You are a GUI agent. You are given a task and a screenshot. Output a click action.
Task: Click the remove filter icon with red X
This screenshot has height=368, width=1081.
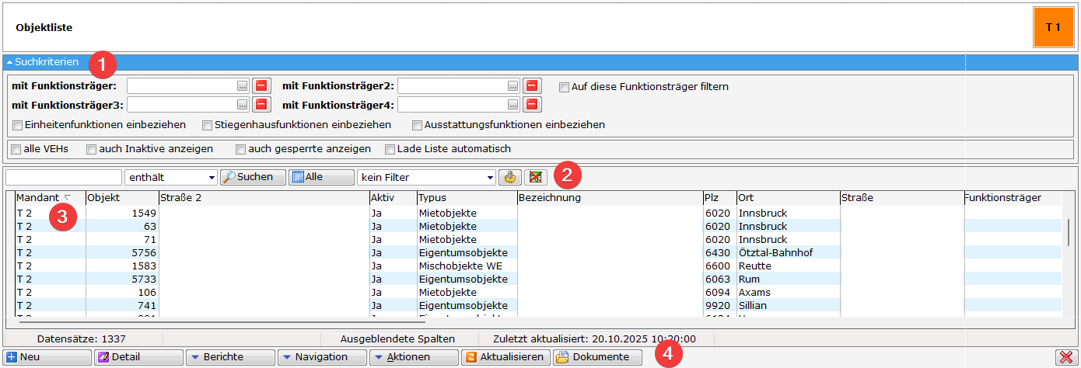pyautogui.click(x=535, y=177)
